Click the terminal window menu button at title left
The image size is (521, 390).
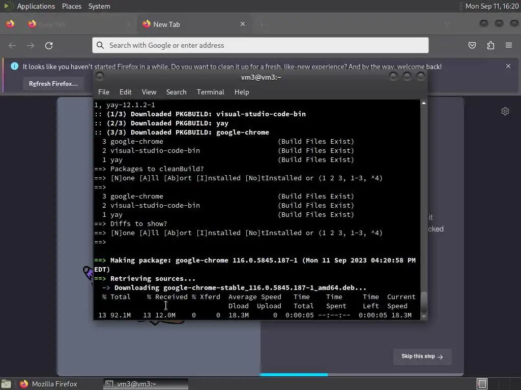[99, 77]
